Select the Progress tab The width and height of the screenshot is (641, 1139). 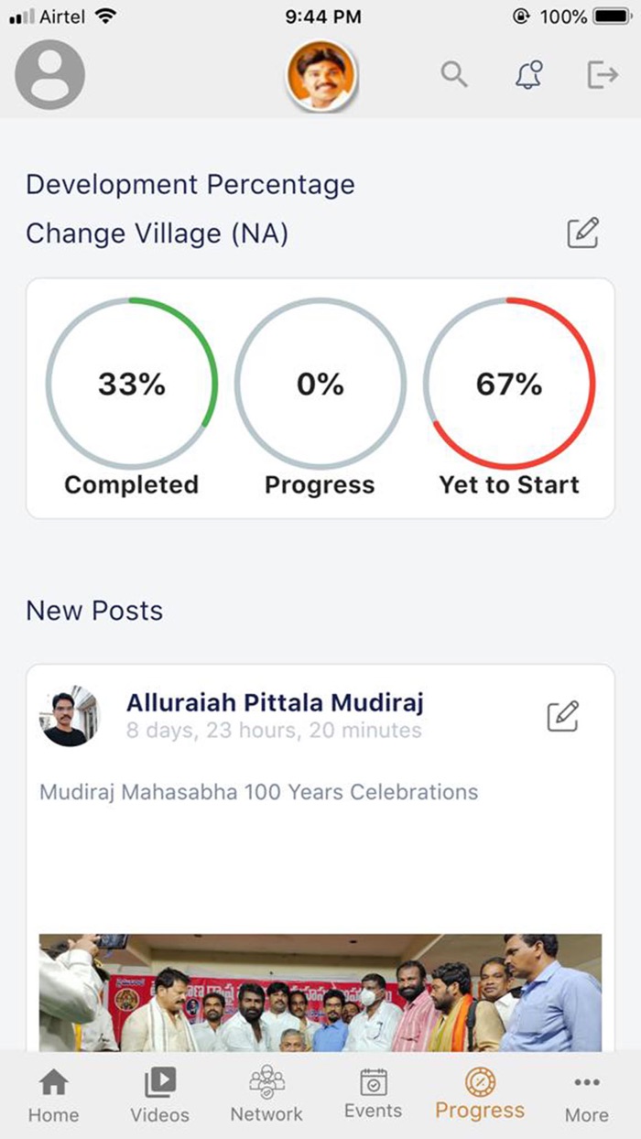[480, 1095]
